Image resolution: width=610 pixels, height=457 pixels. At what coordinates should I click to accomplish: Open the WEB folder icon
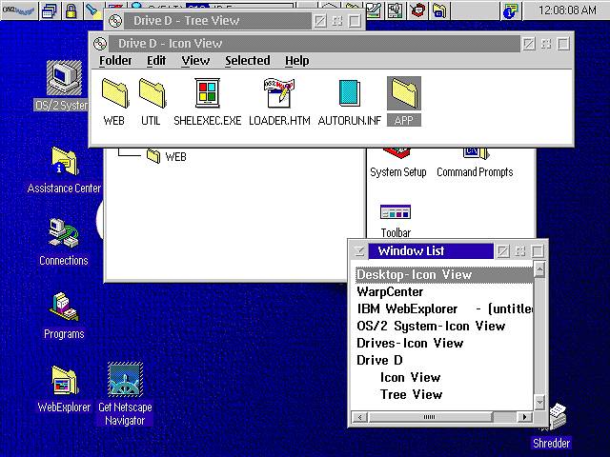tap(113, 94)
